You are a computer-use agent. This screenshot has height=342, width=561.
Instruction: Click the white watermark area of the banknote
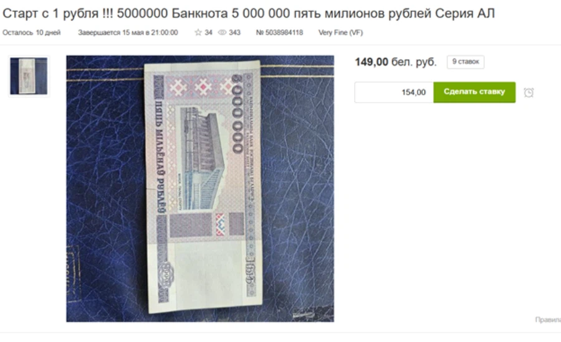coord(209,270)
